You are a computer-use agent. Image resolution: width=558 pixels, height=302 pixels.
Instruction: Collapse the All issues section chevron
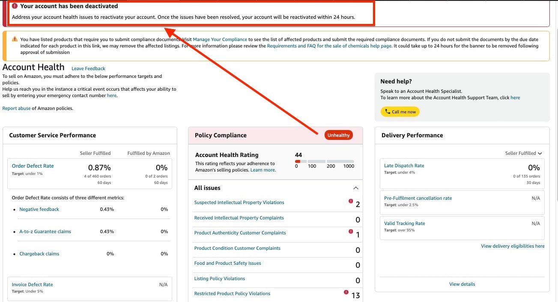click(x=355, y=188)
